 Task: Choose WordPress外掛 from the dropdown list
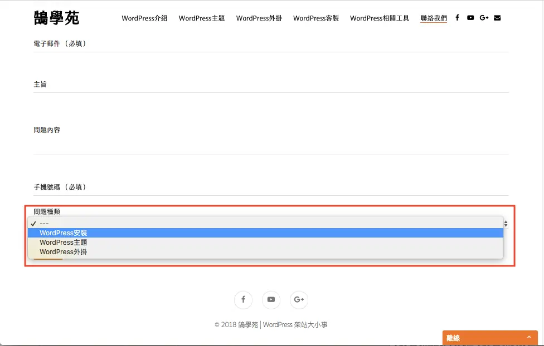tap(265, 252)
